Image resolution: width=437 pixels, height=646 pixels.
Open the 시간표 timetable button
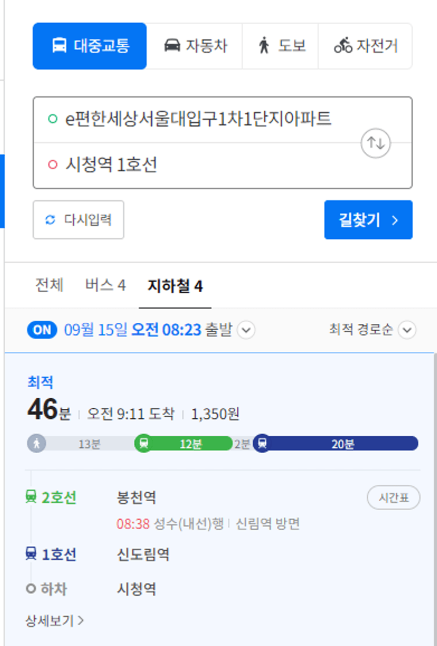pyautogui.click(x=394, y=498)
